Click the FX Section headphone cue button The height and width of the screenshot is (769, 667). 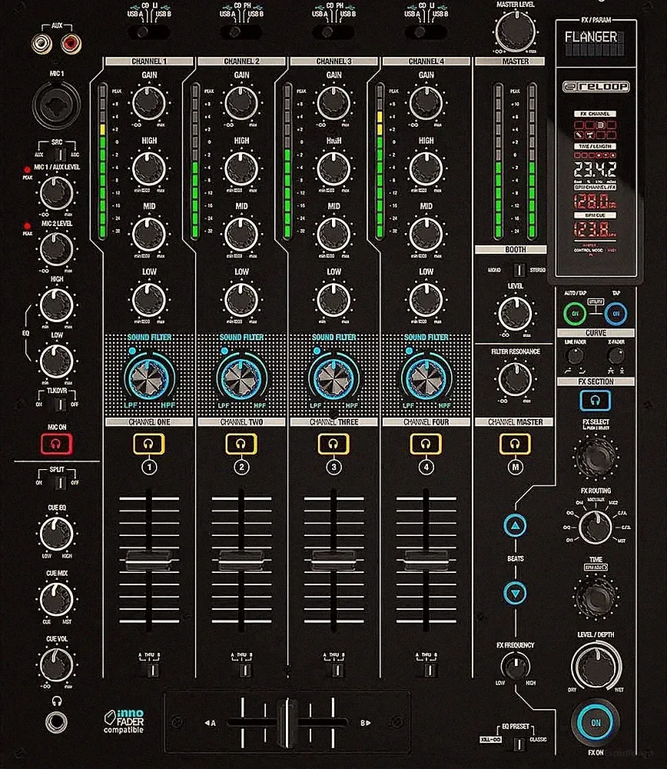(595, 400)
